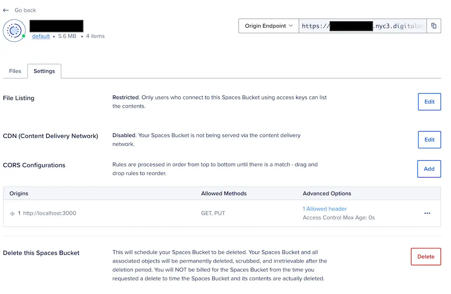Open the three-dot menu for CORS rule
This screenshot has width=451, height=294.
pos(427,213)
